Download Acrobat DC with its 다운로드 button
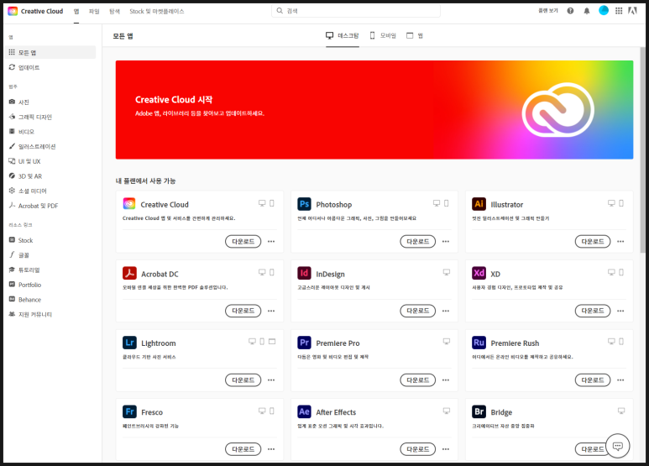 pyautogui.click(x=243, y=311)
